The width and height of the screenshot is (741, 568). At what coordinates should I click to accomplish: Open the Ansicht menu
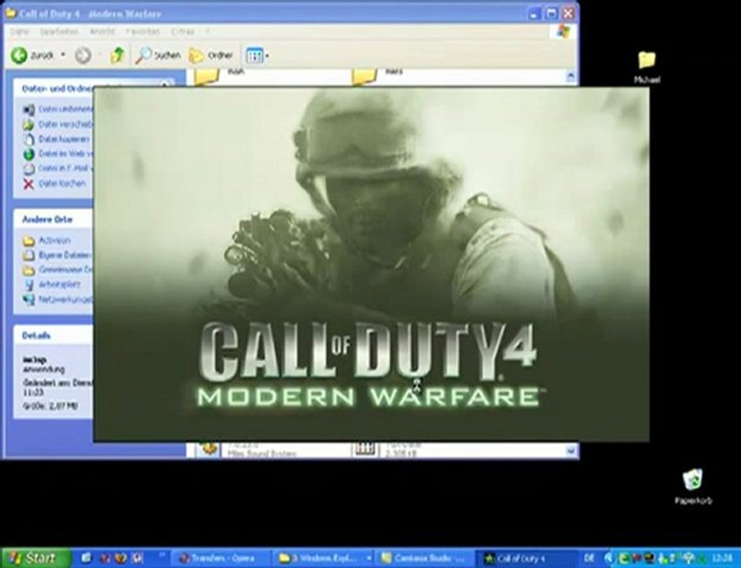(x=102, y=32)
